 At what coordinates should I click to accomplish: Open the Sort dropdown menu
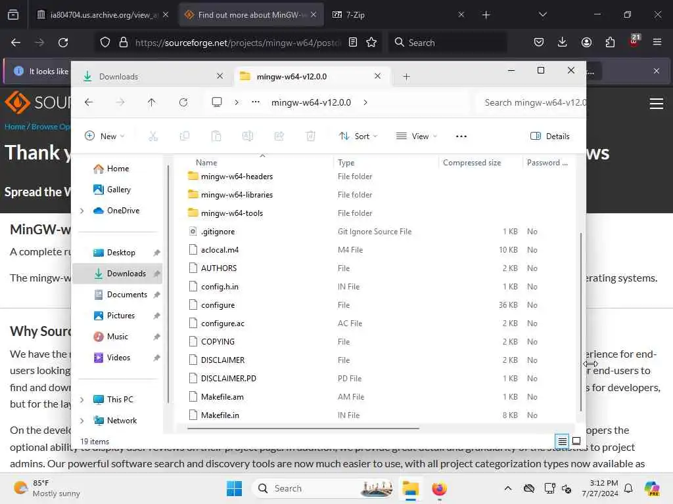(358, 136)
